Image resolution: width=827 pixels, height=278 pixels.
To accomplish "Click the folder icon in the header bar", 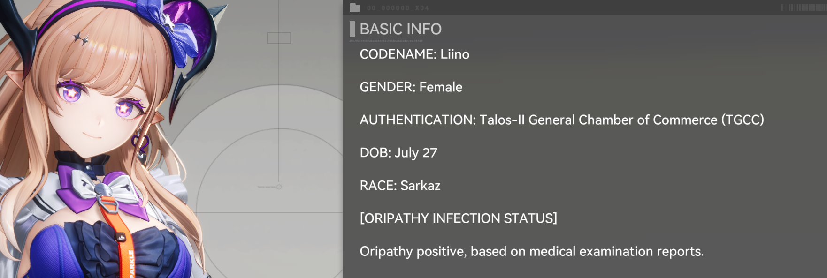I will click(354, 8).
